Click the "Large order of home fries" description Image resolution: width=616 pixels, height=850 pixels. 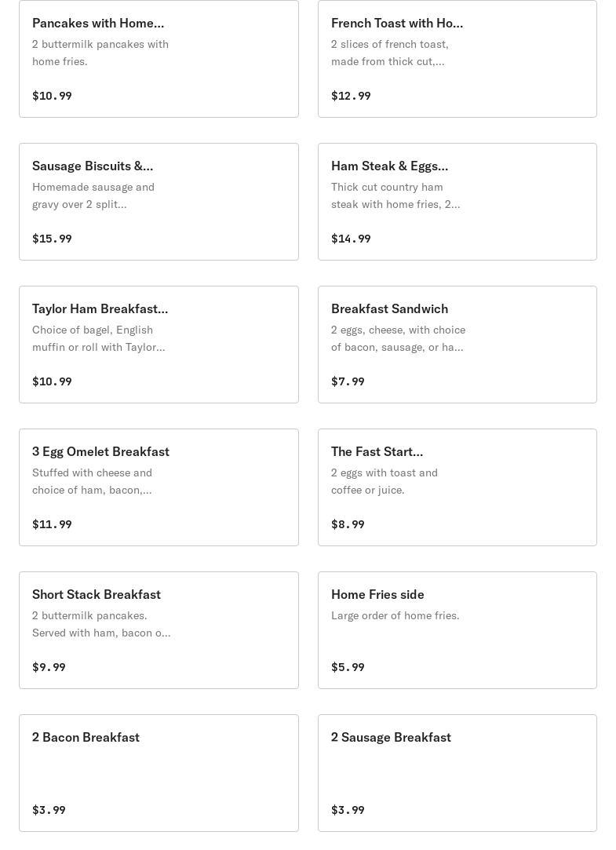tap(395, 615)
